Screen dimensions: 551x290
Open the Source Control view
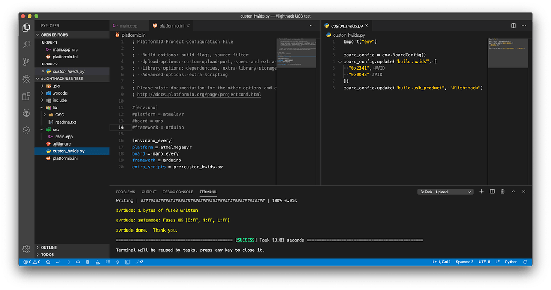click(26, 62)
